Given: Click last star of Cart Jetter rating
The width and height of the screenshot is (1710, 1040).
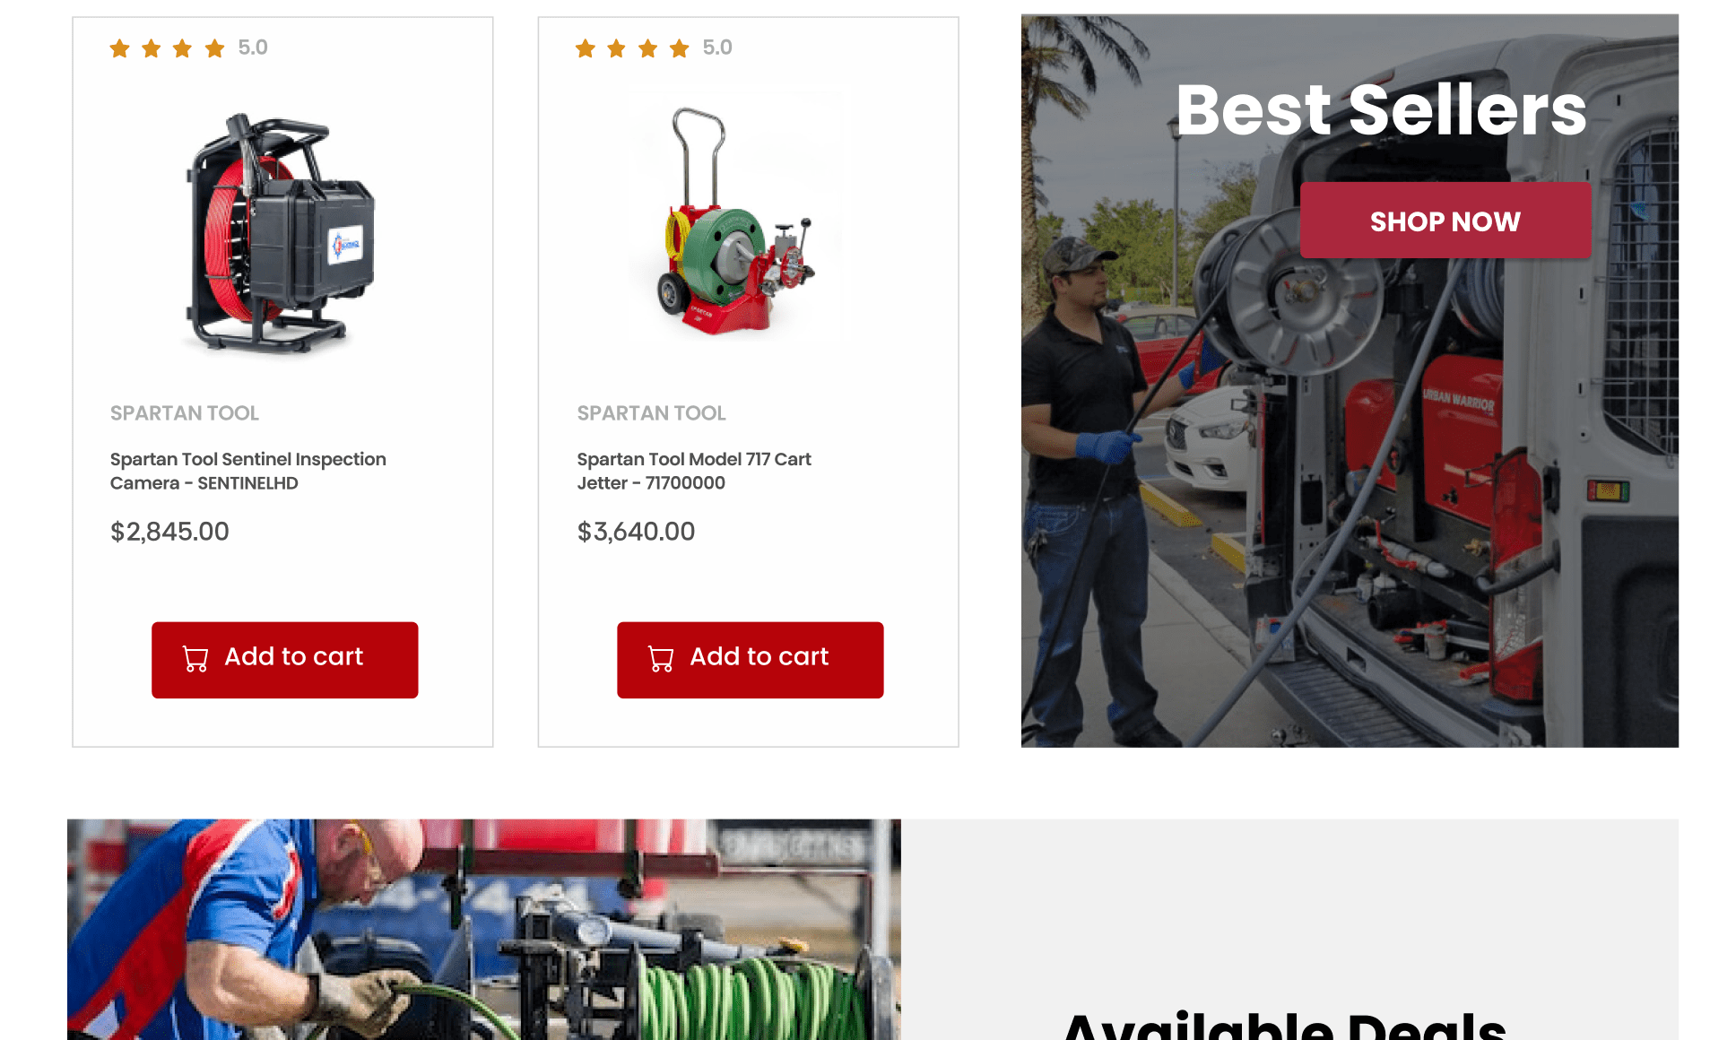Looking at the screenshot, I should [680, 48].
